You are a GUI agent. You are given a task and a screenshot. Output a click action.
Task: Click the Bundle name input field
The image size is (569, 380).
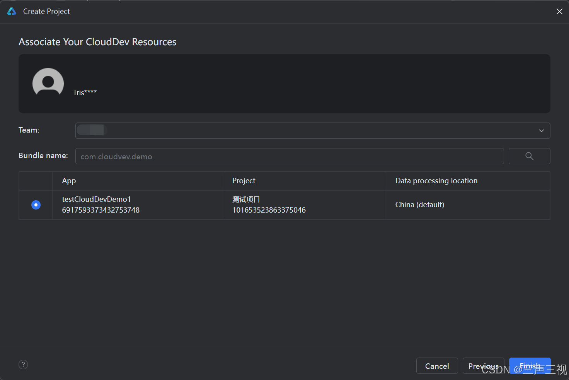point(290,156)
